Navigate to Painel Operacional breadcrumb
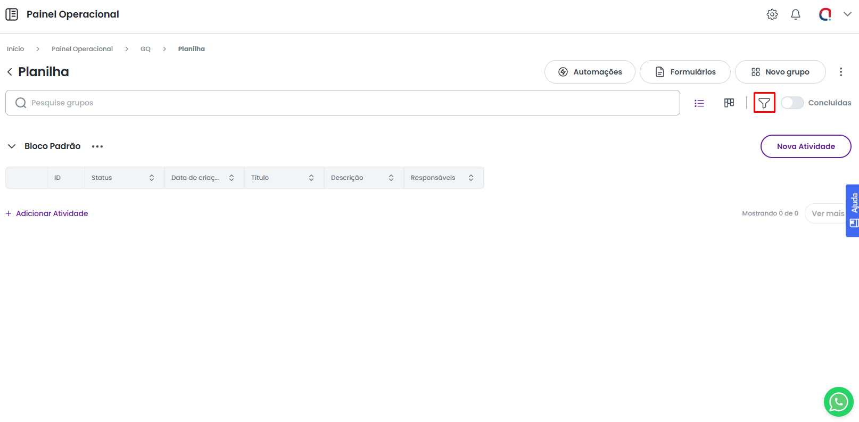This screenshot has width=859, height=422. [82, 49]
